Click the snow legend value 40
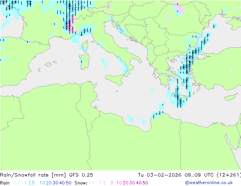This screenshot has width=241, height=186. click(x=139, y=183)
